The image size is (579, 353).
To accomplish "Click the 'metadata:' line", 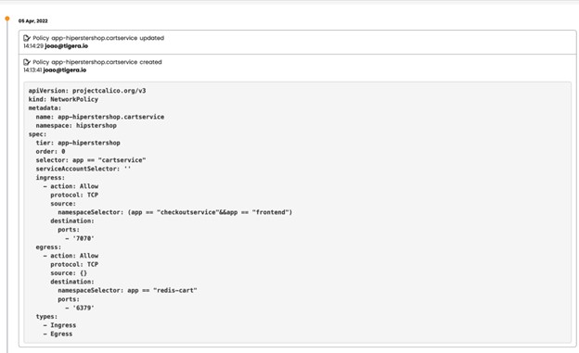I will pyautogui.click(x=45, y=108).
